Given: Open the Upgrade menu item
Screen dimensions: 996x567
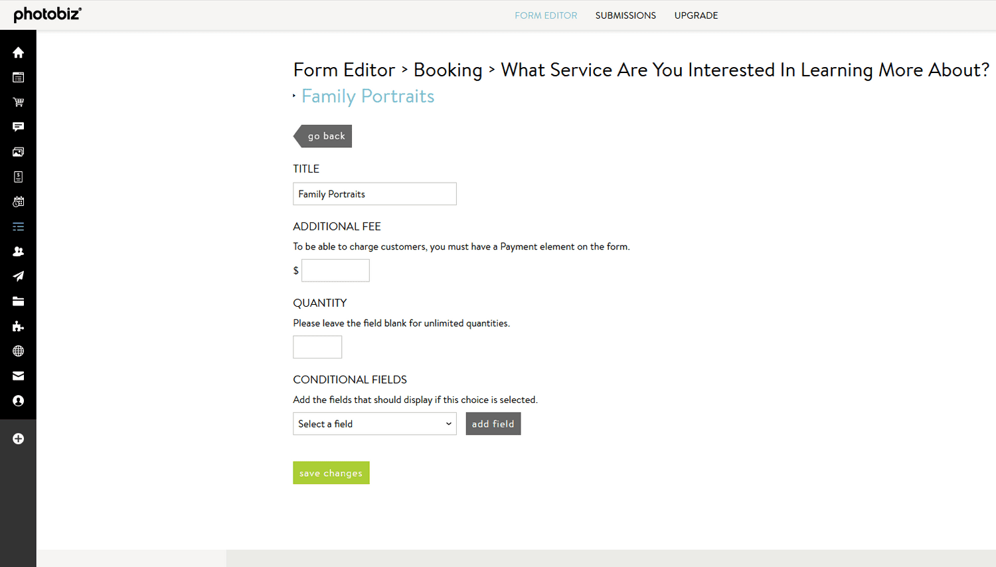Looking at the screenshot, I should 696,15.
